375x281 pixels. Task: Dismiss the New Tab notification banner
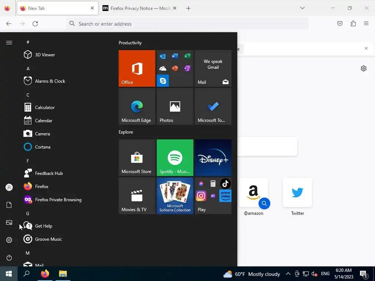tap(366, 48)
